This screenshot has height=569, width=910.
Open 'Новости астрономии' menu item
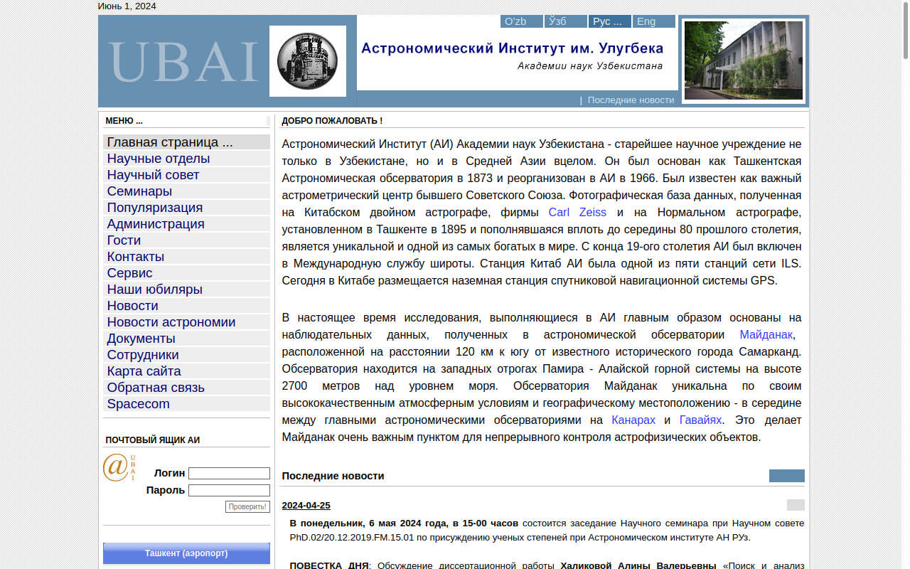click(x=186, y=322)
